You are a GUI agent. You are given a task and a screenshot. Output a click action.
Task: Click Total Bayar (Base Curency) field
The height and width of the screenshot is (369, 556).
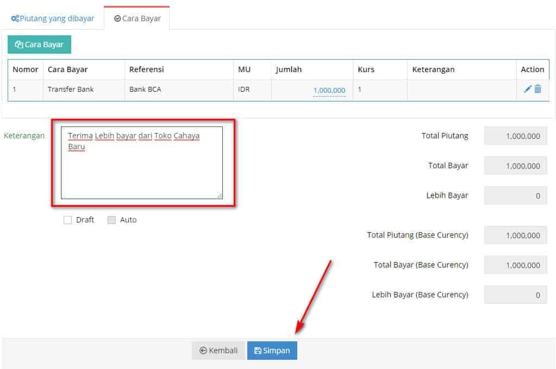click(x=516, y=265)
